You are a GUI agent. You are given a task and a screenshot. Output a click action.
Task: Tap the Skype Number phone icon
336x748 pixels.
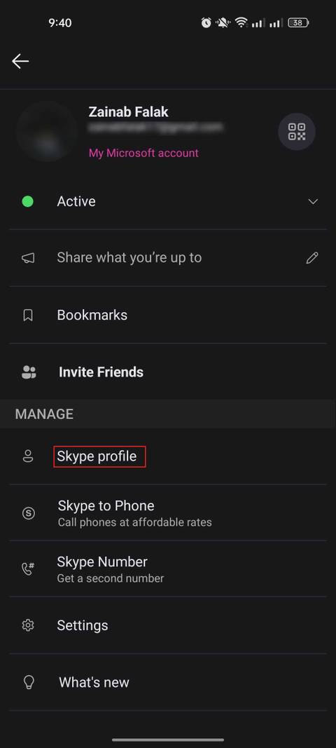[x=28, y=569]
